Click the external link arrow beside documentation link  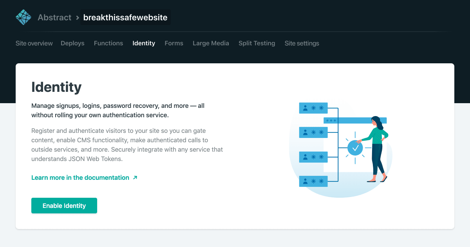pos(135,177)
